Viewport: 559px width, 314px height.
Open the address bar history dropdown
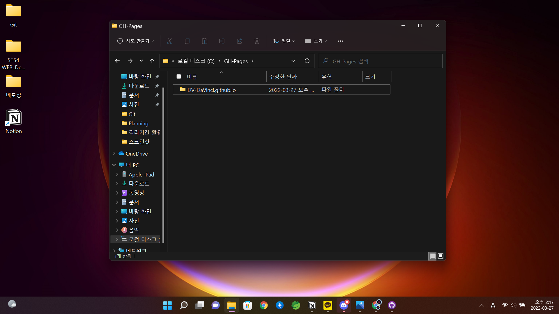(x=293, y=61)
